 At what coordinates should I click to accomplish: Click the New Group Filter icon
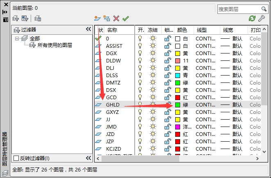(25, 18)
